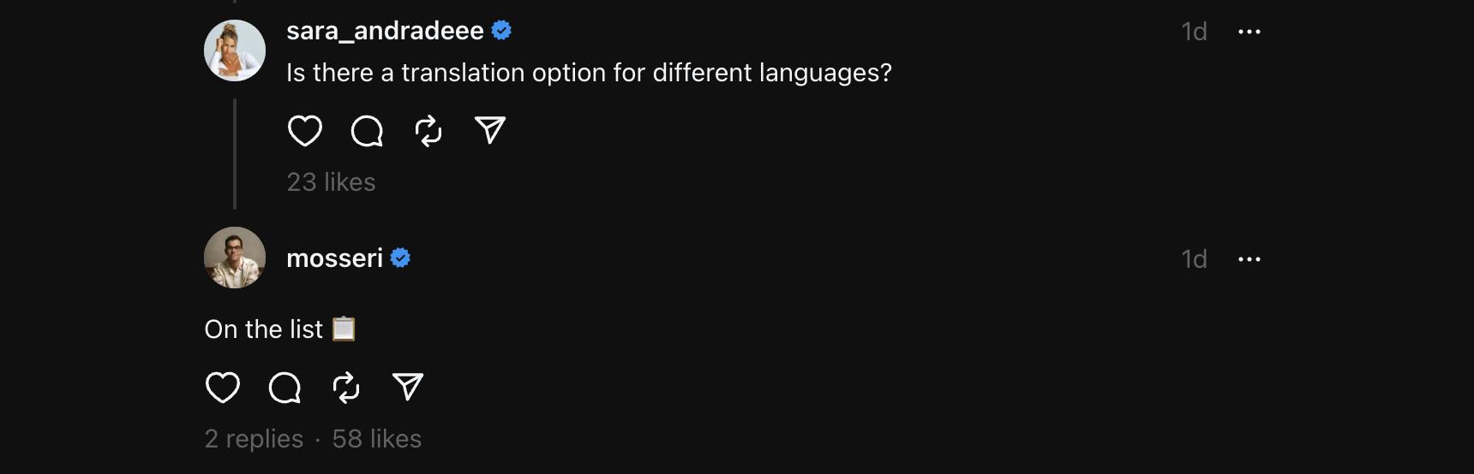1474x474 pixels.
Task: Visit mosseri's profile via username
Action: pyautogui.click(x=334, y=258)
